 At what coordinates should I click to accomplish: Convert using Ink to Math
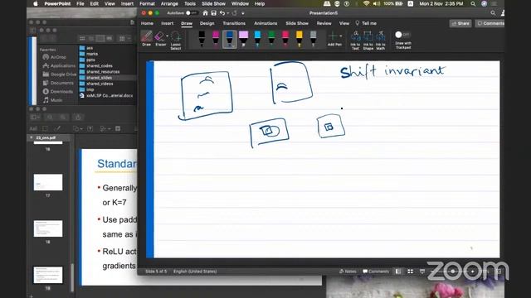point(381,41)
